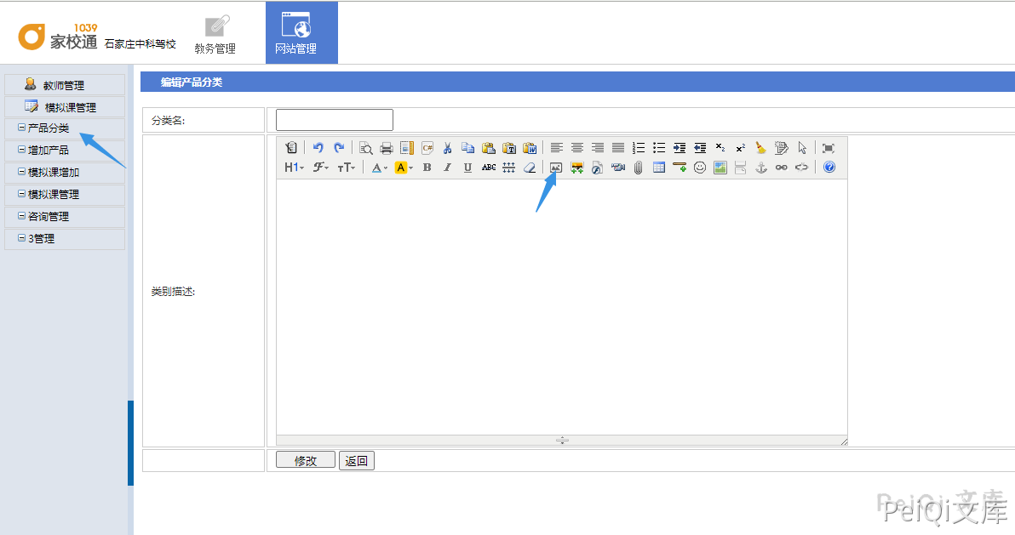
Task: Open the Insert Table menu
Action: click(659, 168)
